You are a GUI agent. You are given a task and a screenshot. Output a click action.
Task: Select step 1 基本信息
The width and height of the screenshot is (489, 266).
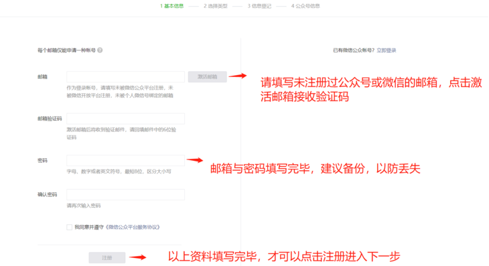pyautogui.click(x=172, y=6)
